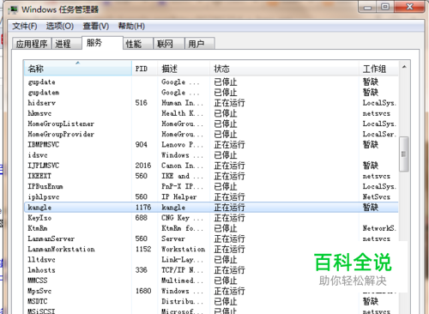Open the 文件(F) menu
Image resolution: width=429 pixels, height=314 pixels.
tap(25, 27)
